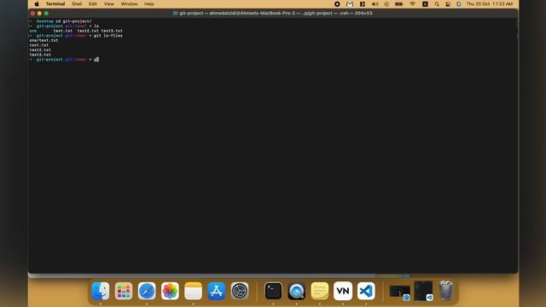Viewport: 546px width, 307px height.
Task: Click "text3.txt" in git ls-files output
Action: tap(40, 55)
